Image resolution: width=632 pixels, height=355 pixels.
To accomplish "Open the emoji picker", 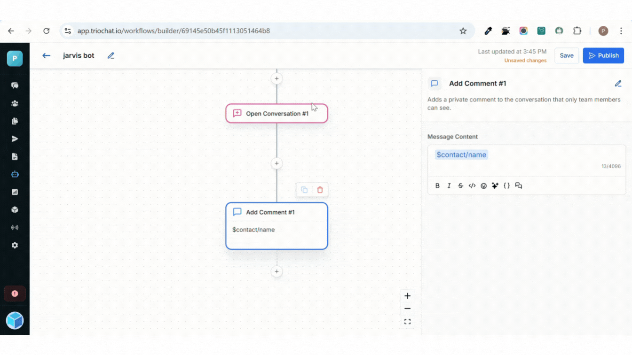I will click(x=483, y=186).
